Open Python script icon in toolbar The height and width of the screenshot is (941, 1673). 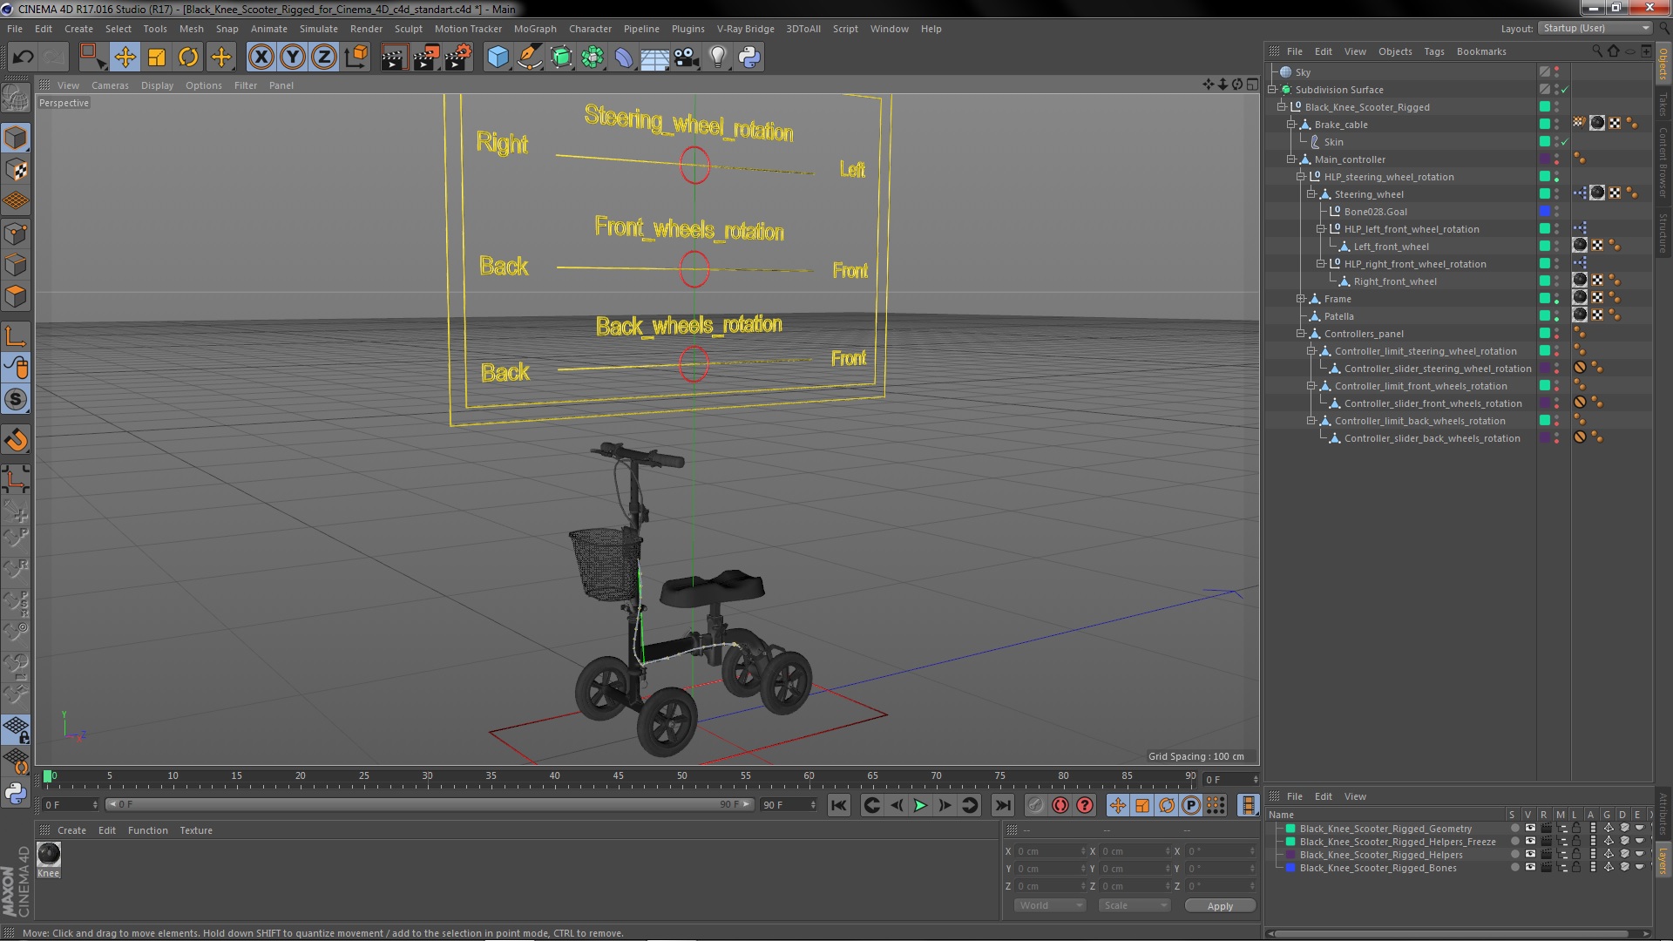pos(749,58)
